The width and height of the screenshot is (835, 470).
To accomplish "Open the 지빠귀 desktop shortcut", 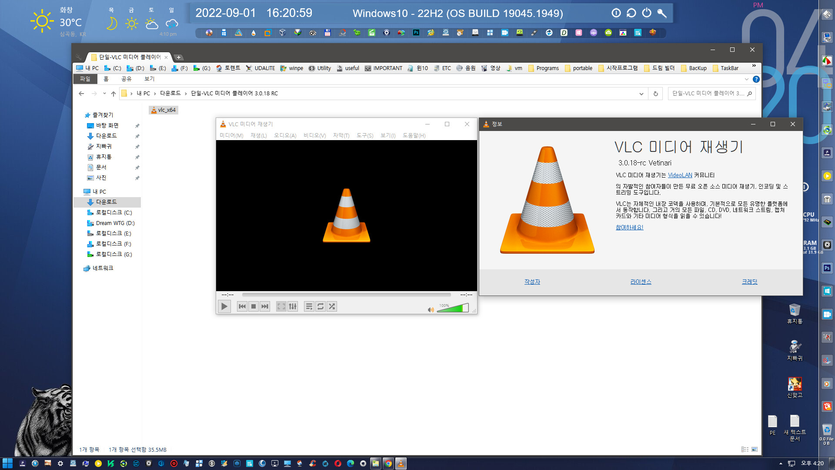I will pyautogui.click(x=795, y=351).
